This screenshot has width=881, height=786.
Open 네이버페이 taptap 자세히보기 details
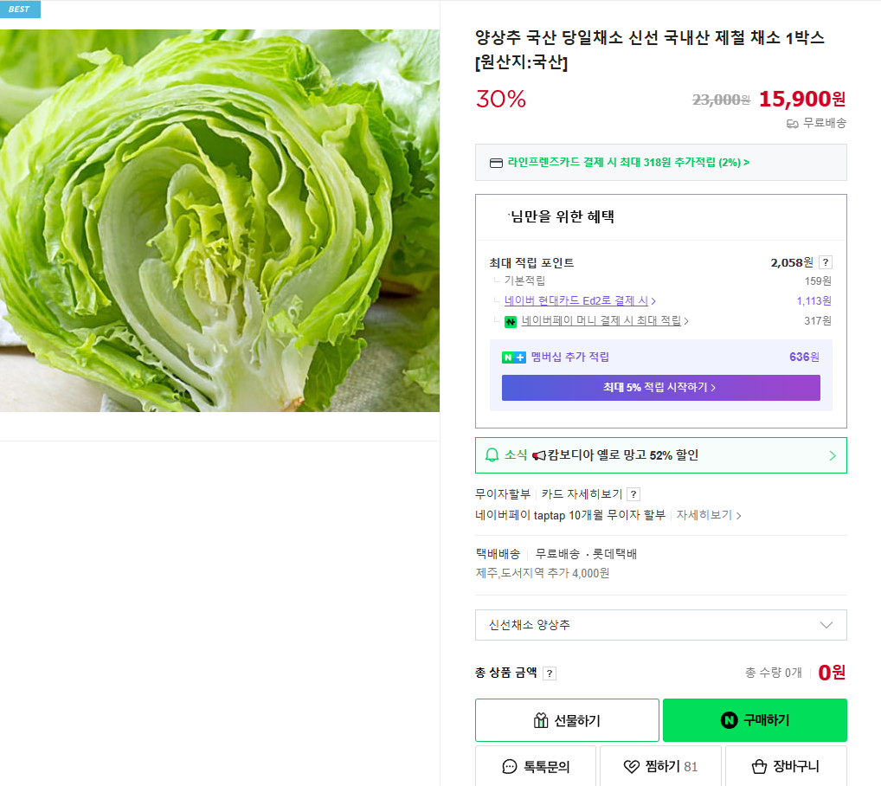coord(708,515)
